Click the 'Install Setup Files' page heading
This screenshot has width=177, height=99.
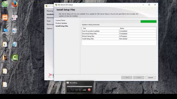coord(66,10)
